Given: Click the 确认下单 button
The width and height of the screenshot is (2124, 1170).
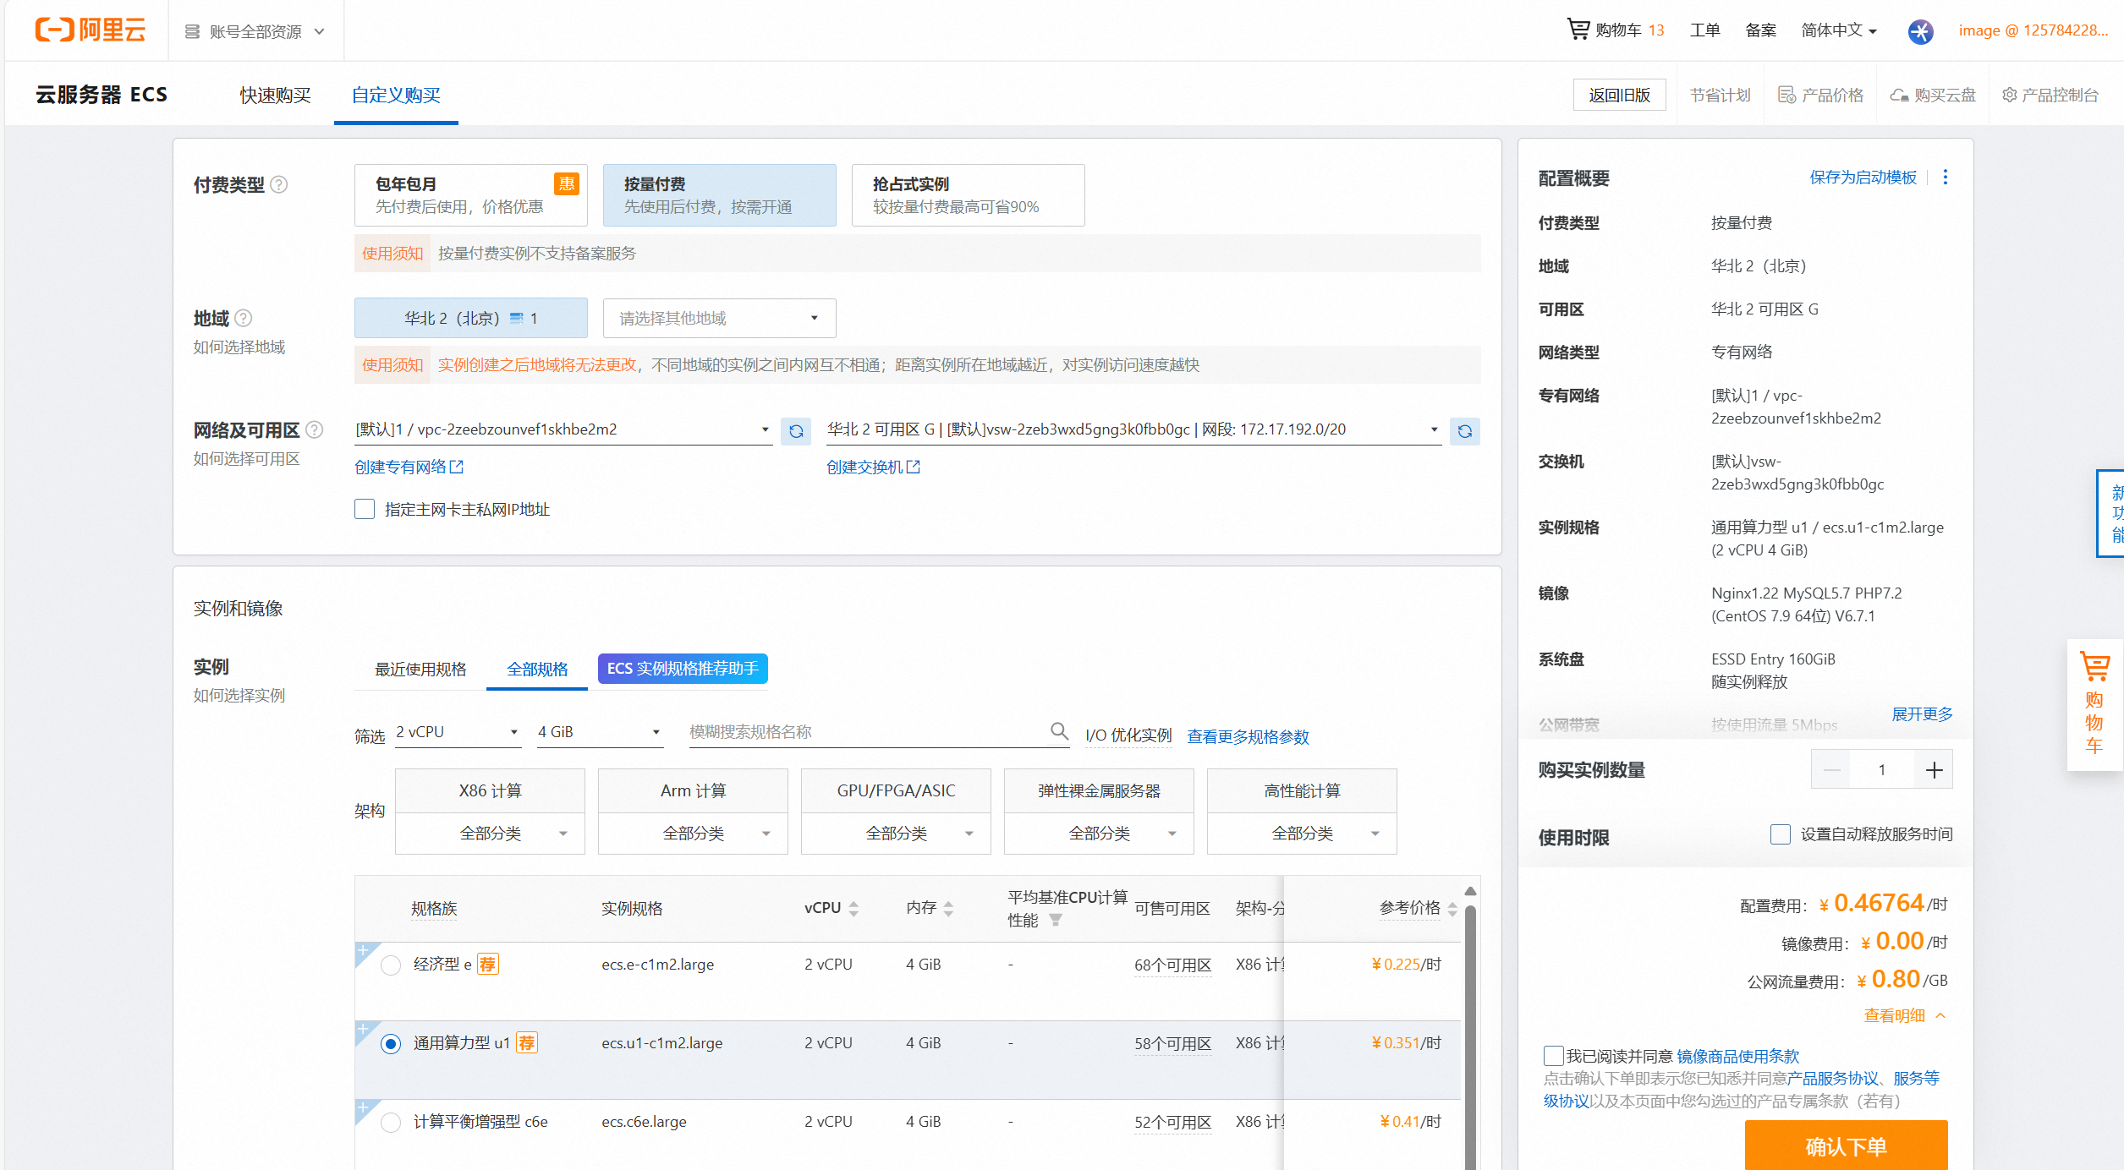Looking at the screenshot, I should pos(1846,1145).
